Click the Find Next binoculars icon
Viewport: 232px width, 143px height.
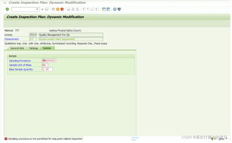pos(77,9)
